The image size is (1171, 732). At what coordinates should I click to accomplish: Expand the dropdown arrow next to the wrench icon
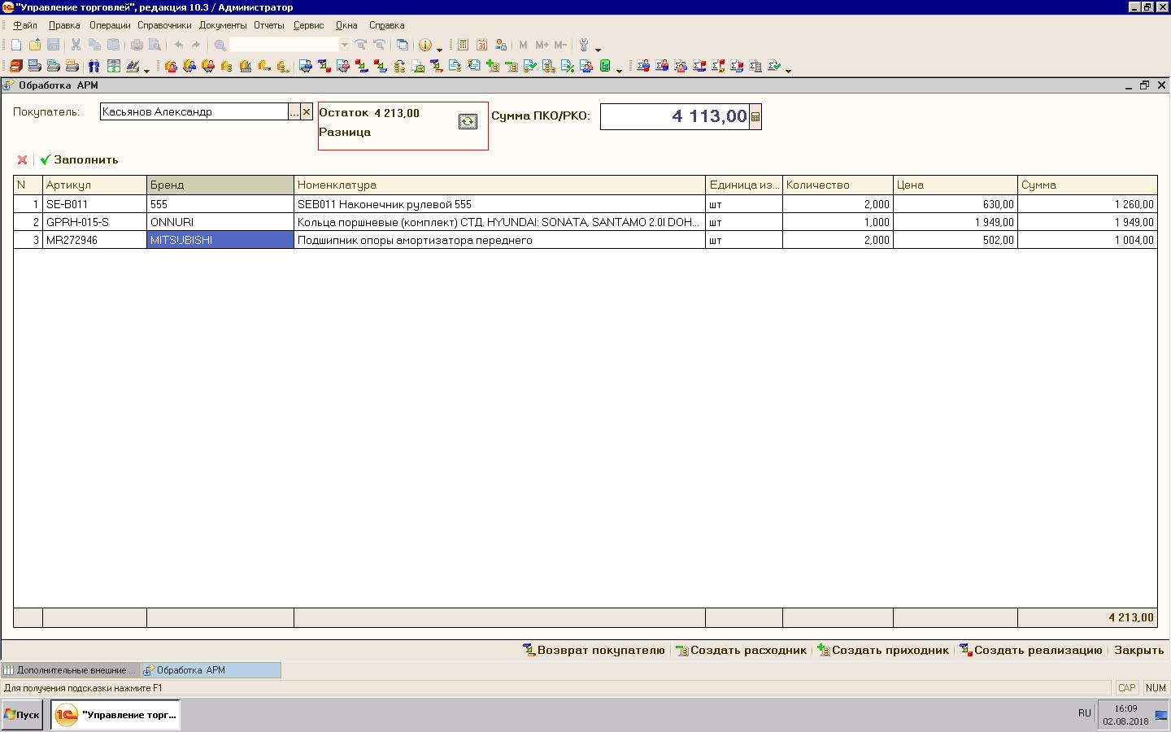(x=598, y=49)
